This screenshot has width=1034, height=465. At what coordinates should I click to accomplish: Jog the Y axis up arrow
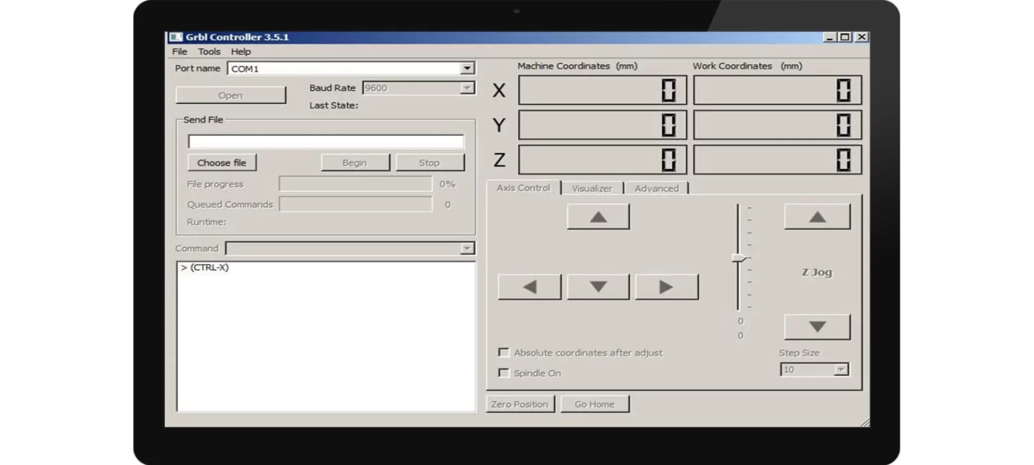click(598, 217)
